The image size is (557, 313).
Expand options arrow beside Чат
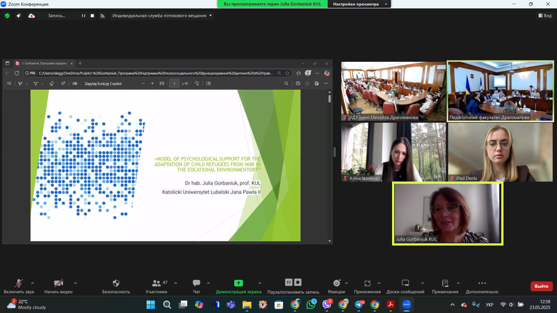pyautogui.click(x=208, y=283)
